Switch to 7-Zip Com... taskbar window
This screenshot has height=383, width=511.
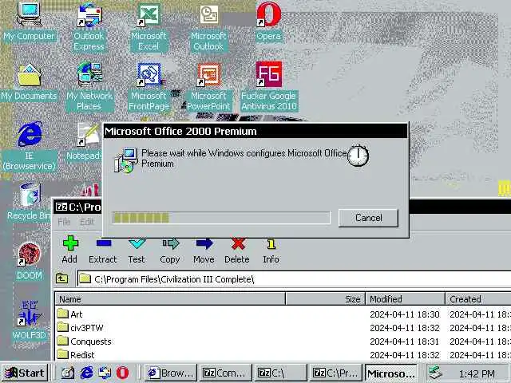pos(225,373)
